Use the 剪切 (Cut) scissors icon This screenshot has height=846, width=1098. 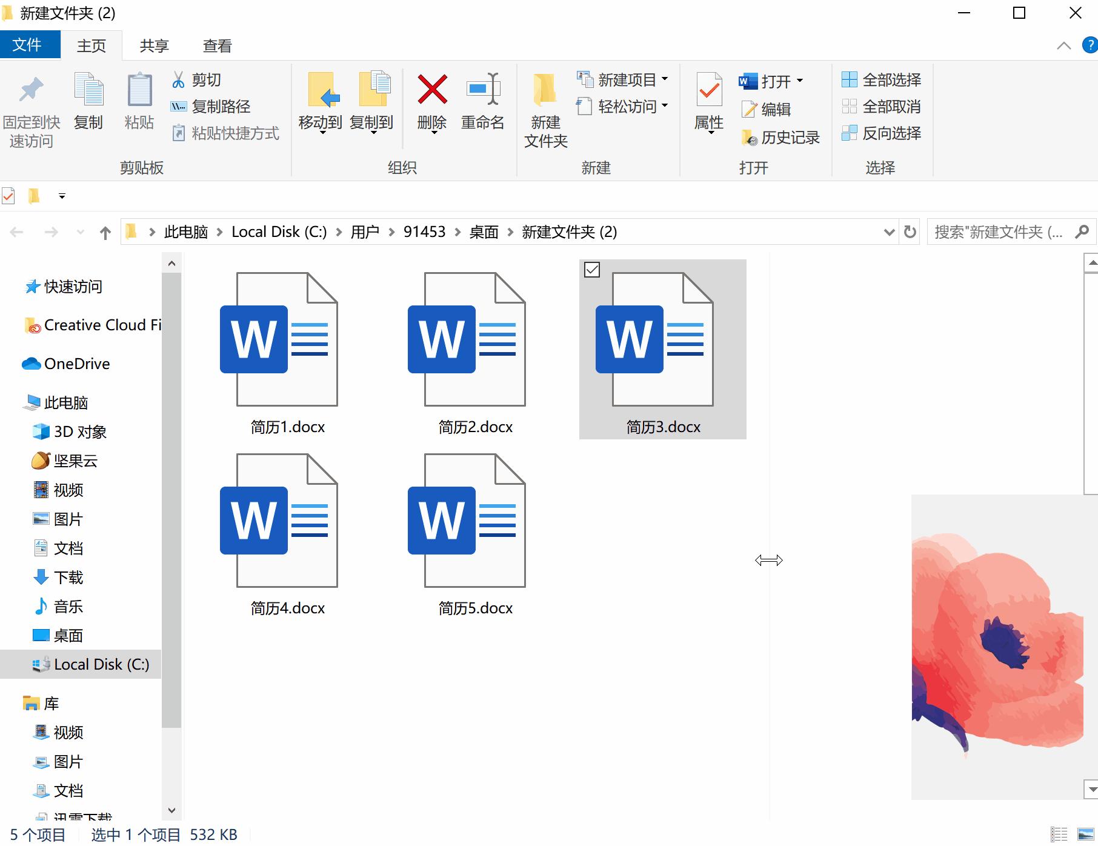pos(178,79)
